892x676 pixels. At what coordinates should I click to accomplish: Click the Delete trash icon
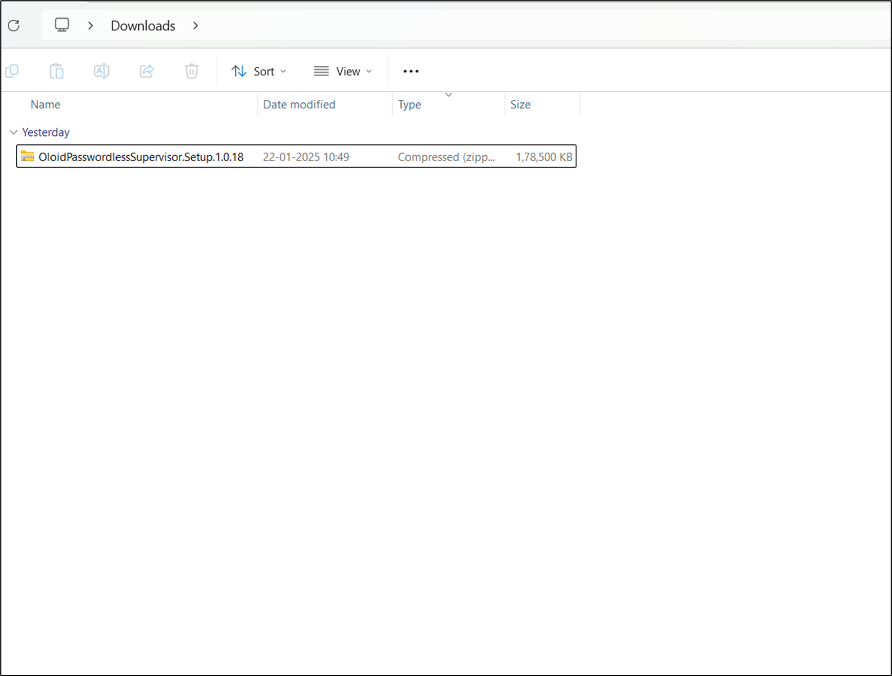192,71
